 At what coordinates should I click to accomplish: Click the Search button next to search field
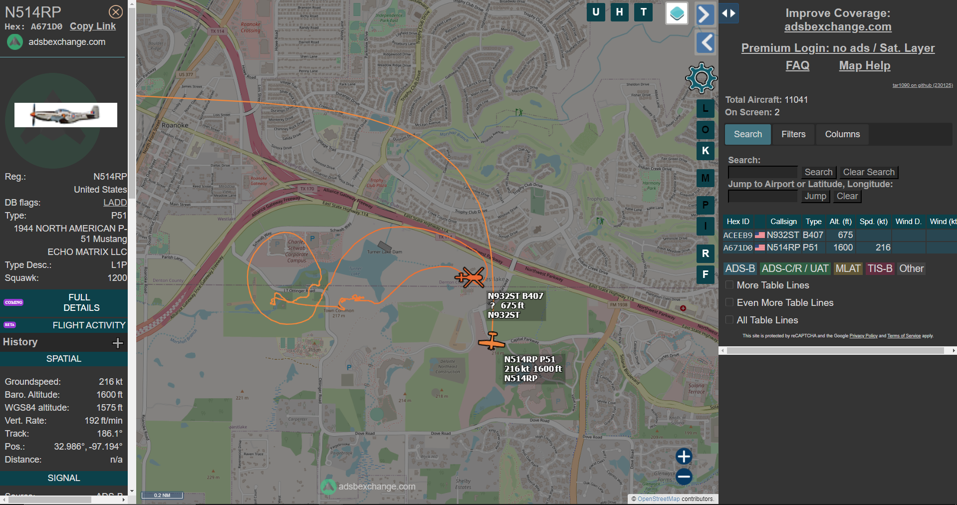click(818, 172)
